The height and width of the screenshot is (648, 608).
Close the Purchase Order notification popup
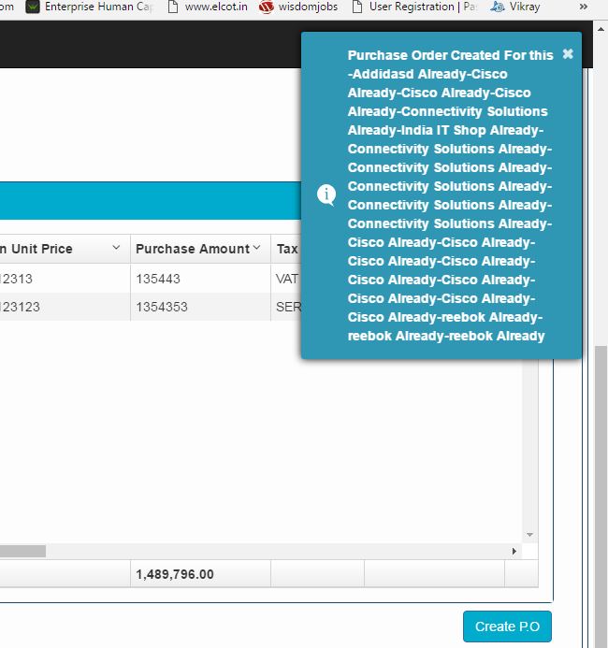tap(567, 54)
